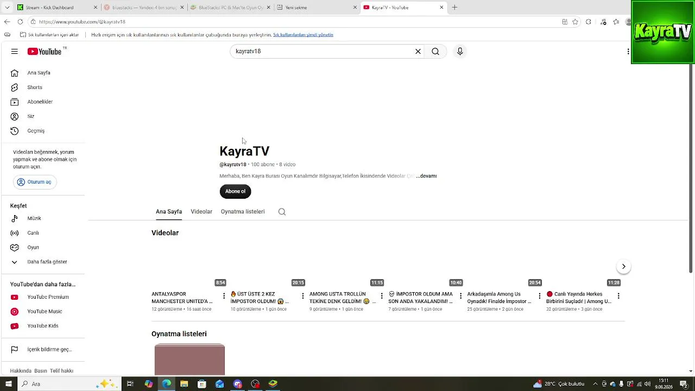The width and height of the screenshot is (695, 391).
Task: Open Sık kullanılanları şimdi yönetin link
Action: point(303,35)
